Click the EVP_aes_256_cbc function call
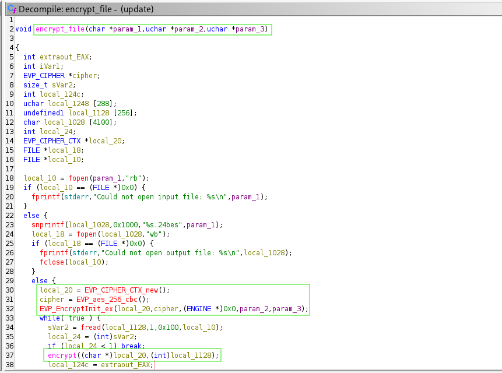The height and width of the screenshot is (373, 502). [x=107, y=300]
